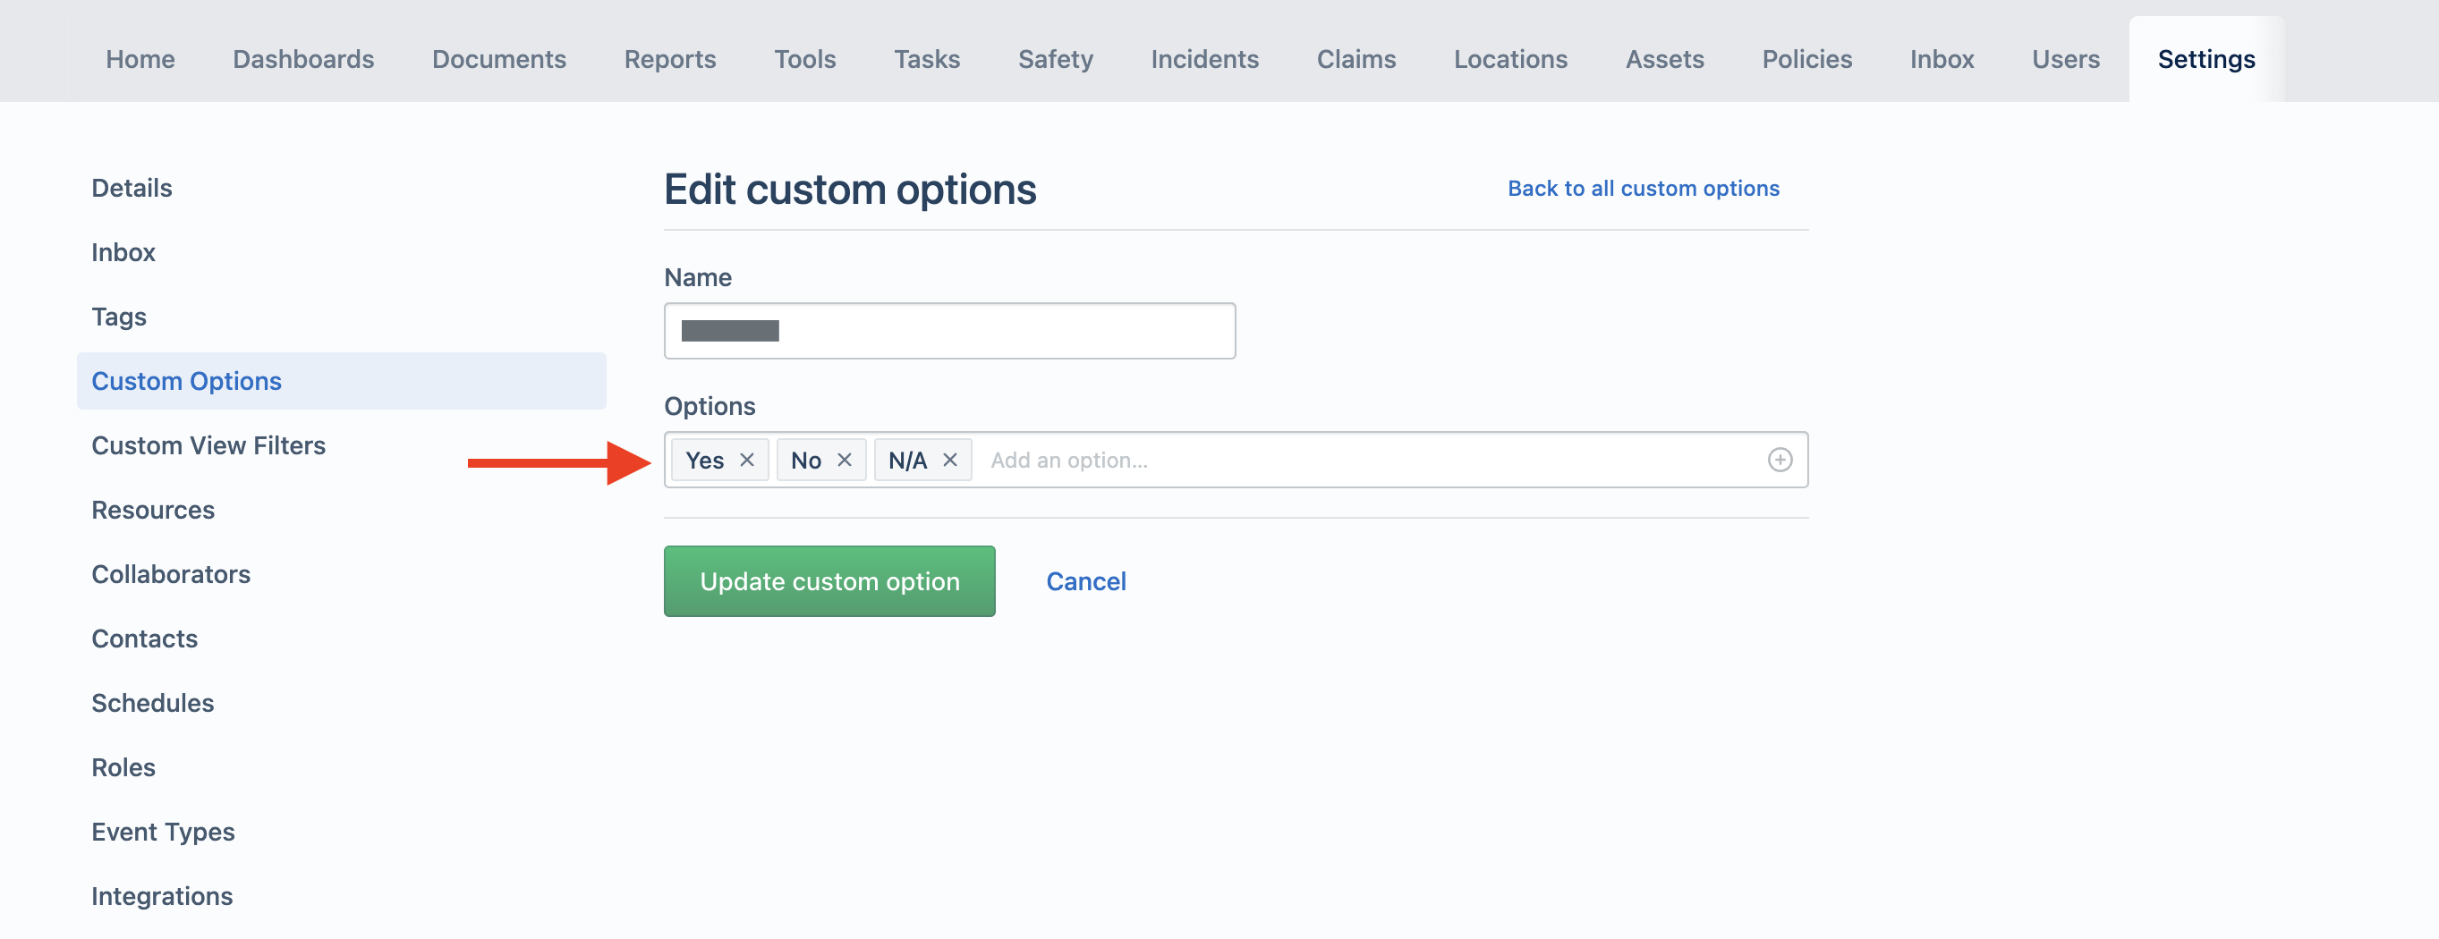Select Integrations in sidebar

point(162,895)
